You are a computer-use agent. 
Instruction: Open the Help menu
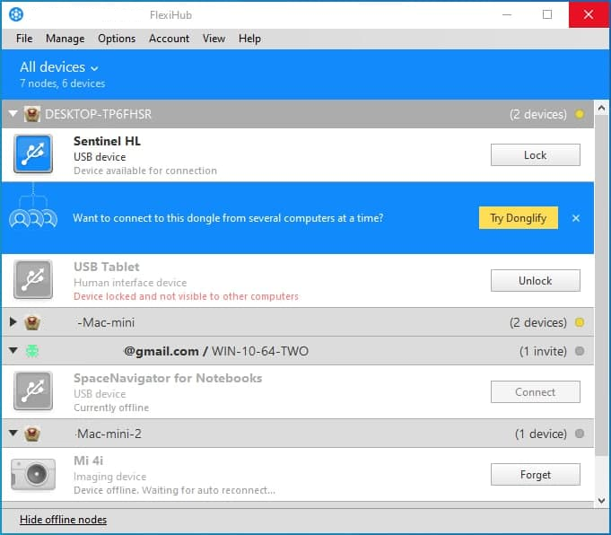click(x=249, y=39)
